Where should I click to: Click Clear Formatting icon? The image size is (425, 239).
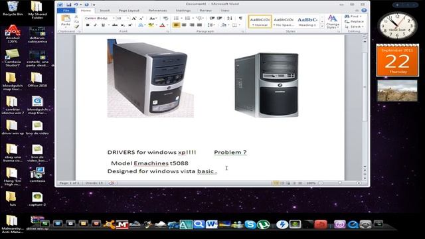(x=165, y=18)
